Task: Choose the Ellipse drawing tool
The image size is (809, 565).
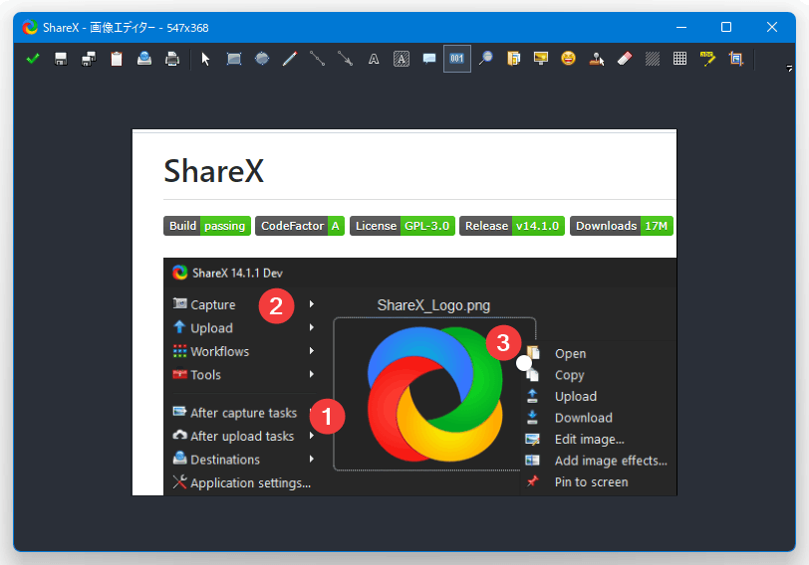Action: pyautogui.click(x=262, y=59)
